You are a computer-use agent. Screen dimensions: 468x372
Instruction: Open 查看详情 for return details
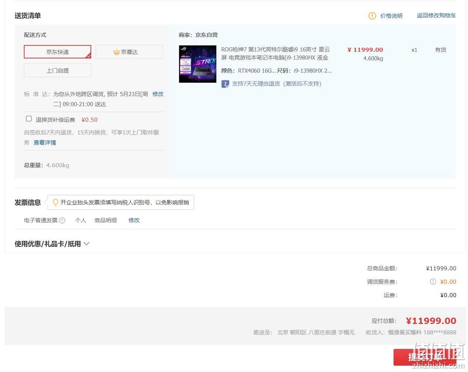coord(45,143)
